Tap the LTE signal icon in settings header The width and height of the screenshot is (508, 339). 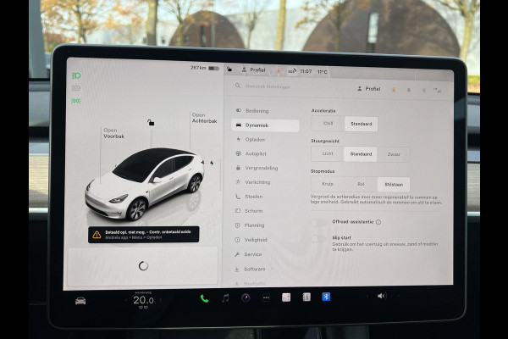438,91
